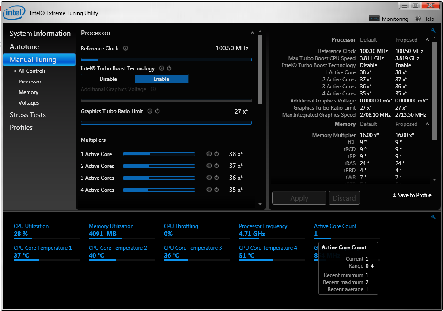Click the Active Core Count monitor

pos(347,231)
